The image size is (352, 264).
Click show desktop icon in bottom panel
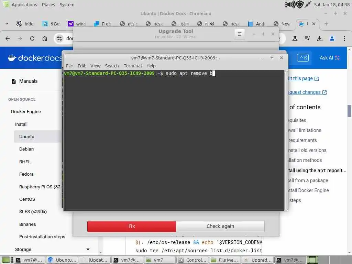pyautogui.click(x=5, y=260)
